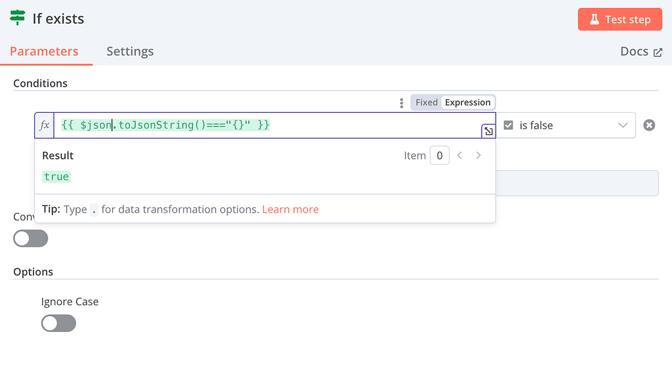Screen dimensions: 672x391
Task: Switch the field mode to Fixed
Action: (x=427, y=102)
